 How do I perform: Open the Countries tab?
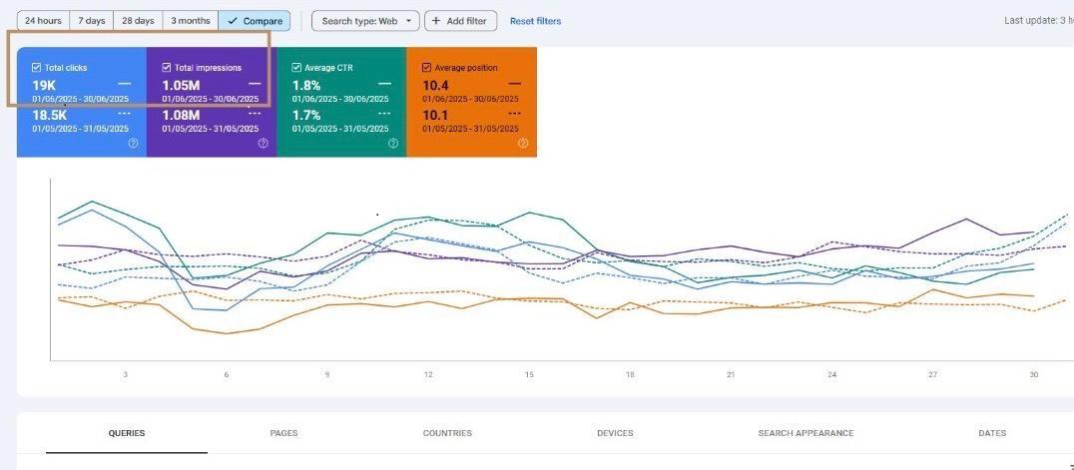click(x=447, y=433)
